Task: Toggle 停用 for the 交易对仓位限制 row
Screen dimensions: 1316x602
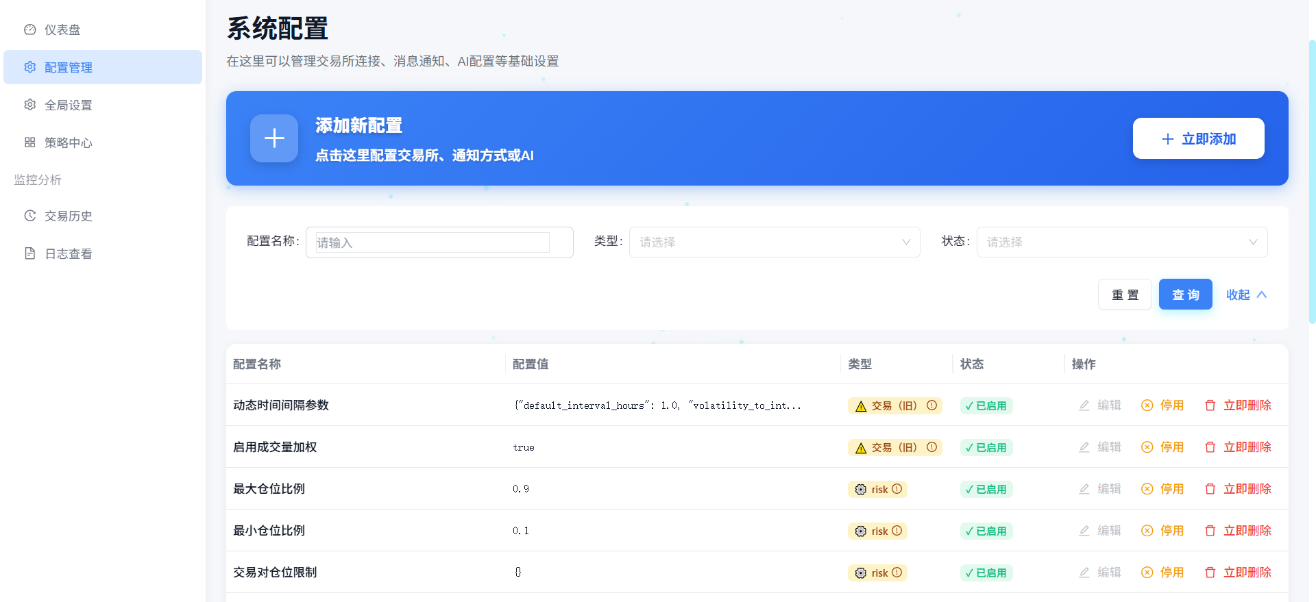Action: (1162, 573)
